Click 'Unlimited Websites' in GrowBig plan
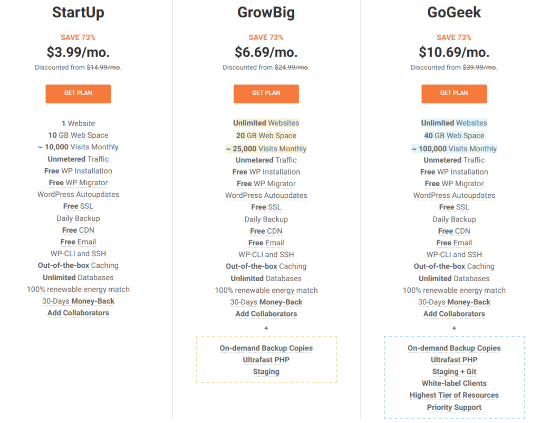 click(266, 123)
